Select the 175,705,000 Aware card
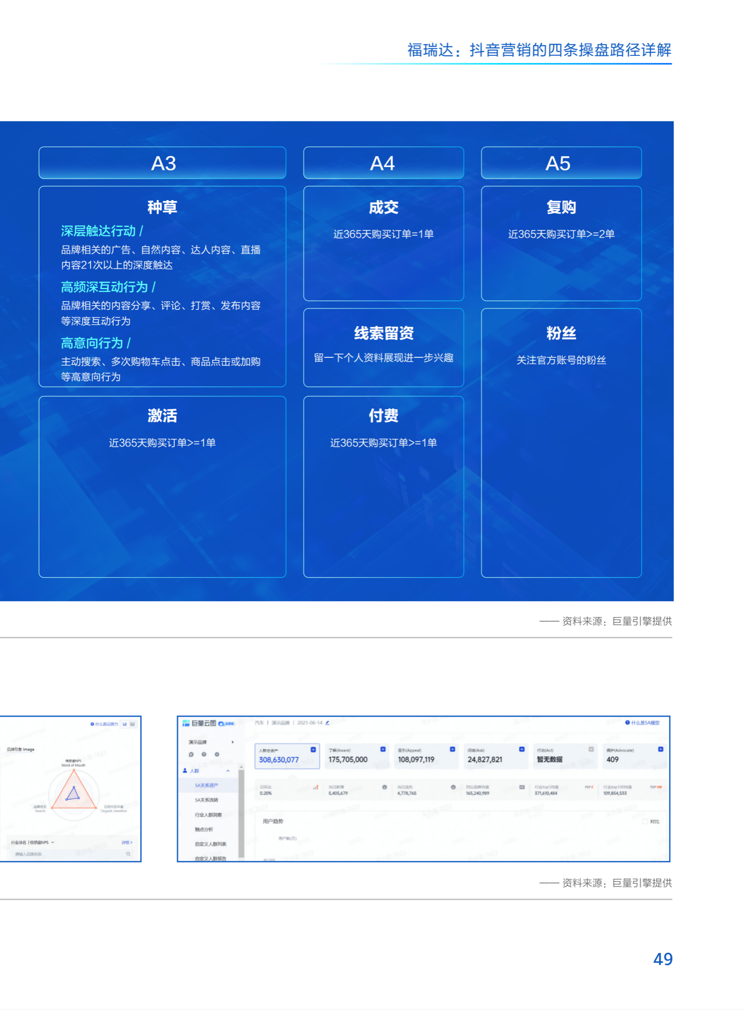This screenshot has height=1010, width=743. (x=356, y=756)
